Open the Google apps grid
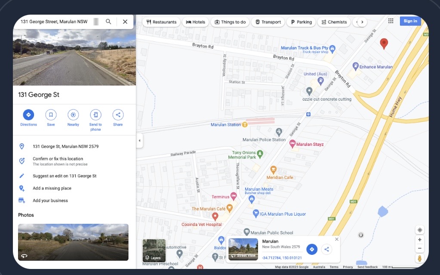The image size is (440, 275). tap(391, 21)
